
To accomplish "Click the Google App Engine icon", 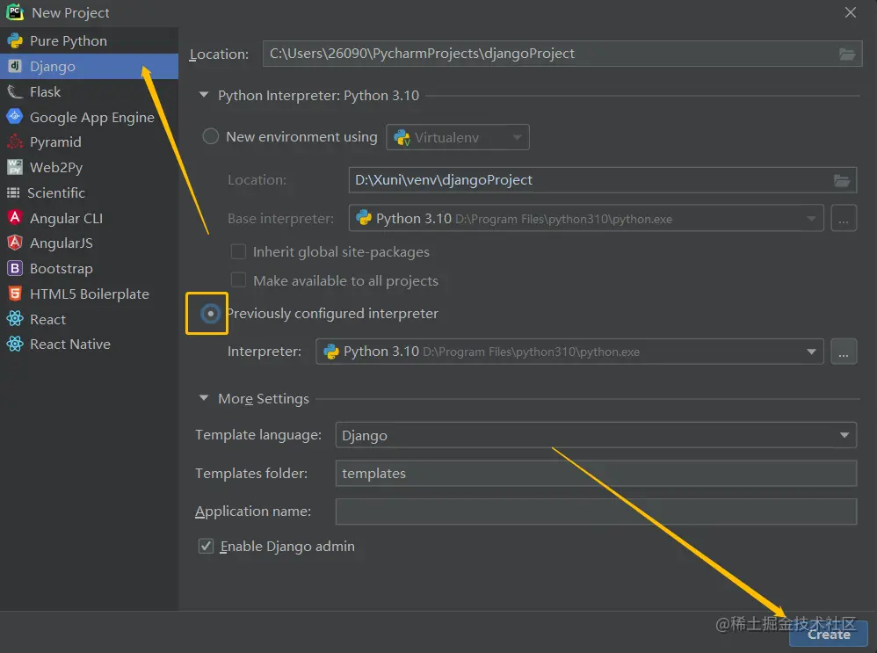I will [15, 116].
